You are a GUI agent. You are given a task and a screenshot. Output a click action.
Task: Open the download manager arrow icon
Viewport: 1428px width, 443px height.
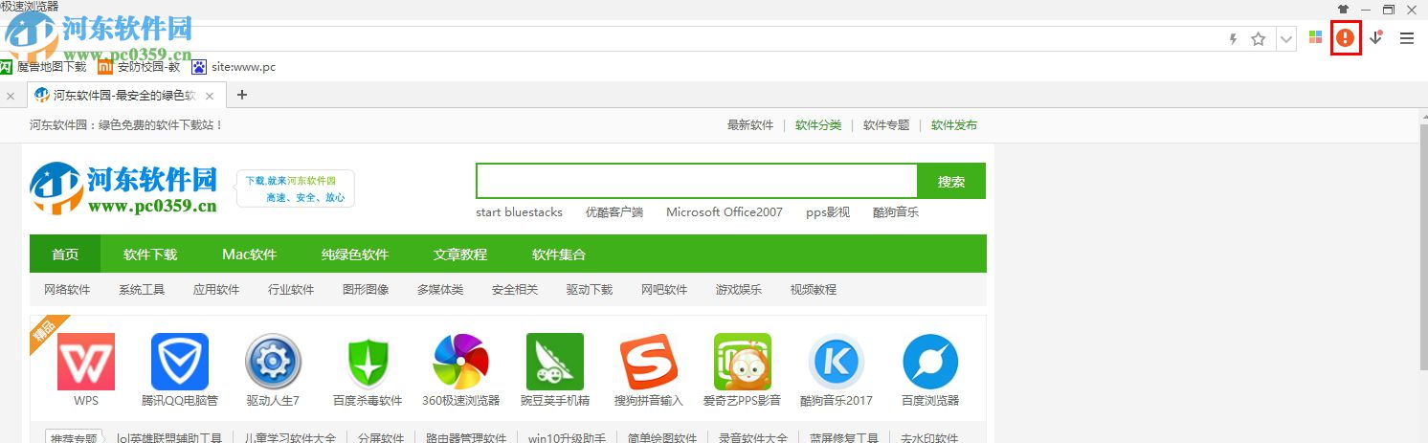pos(1376,38)
